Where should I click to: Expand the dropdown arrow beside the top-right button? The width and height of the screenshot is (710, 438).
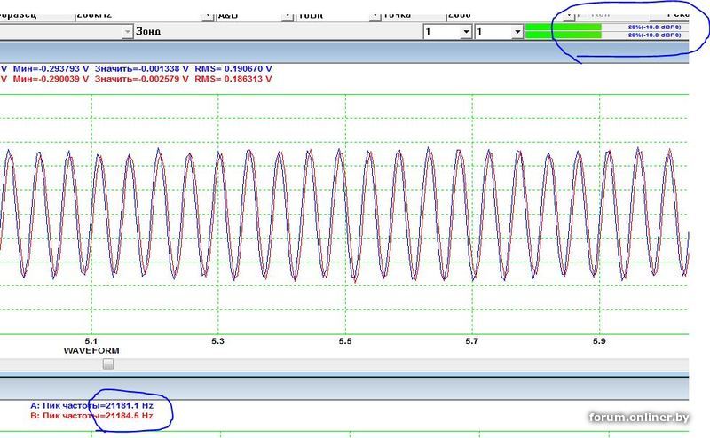coord(569,15)
